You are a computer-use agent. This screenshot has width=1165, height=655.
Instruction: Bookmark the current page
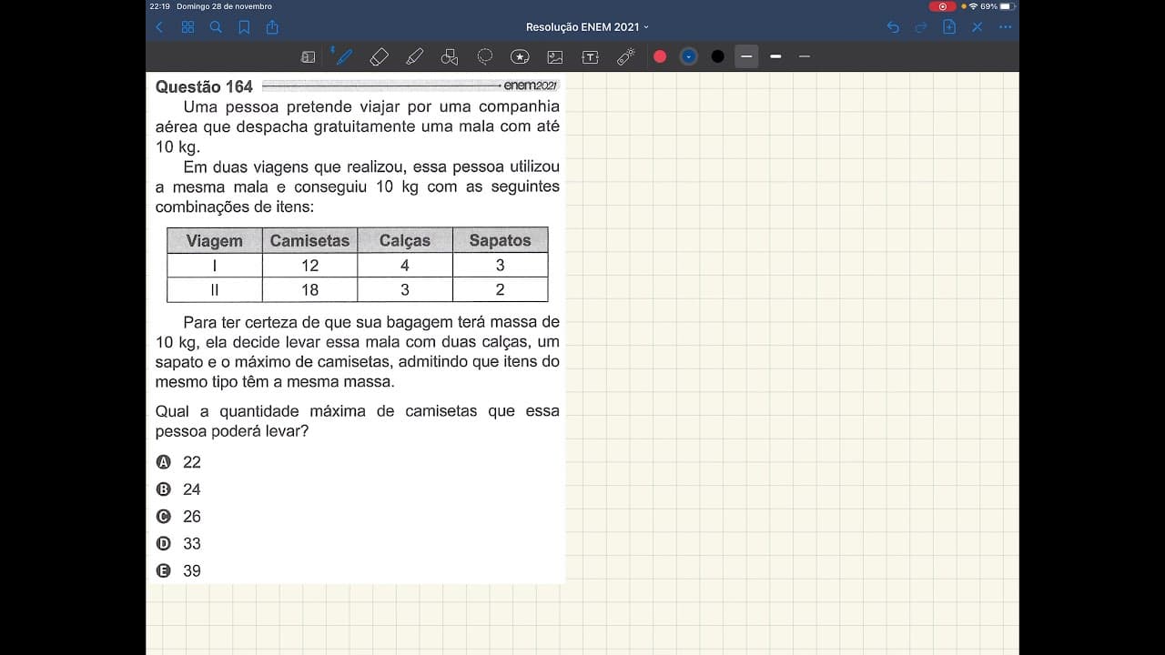tap(244, 27)
